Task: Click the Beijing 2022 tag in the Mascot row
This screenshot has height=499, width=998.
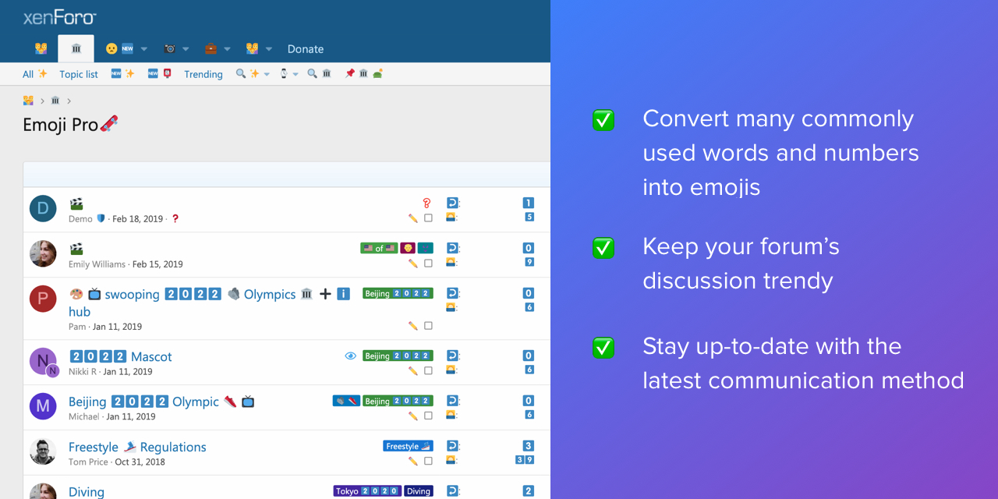Action: coord(398,356)
